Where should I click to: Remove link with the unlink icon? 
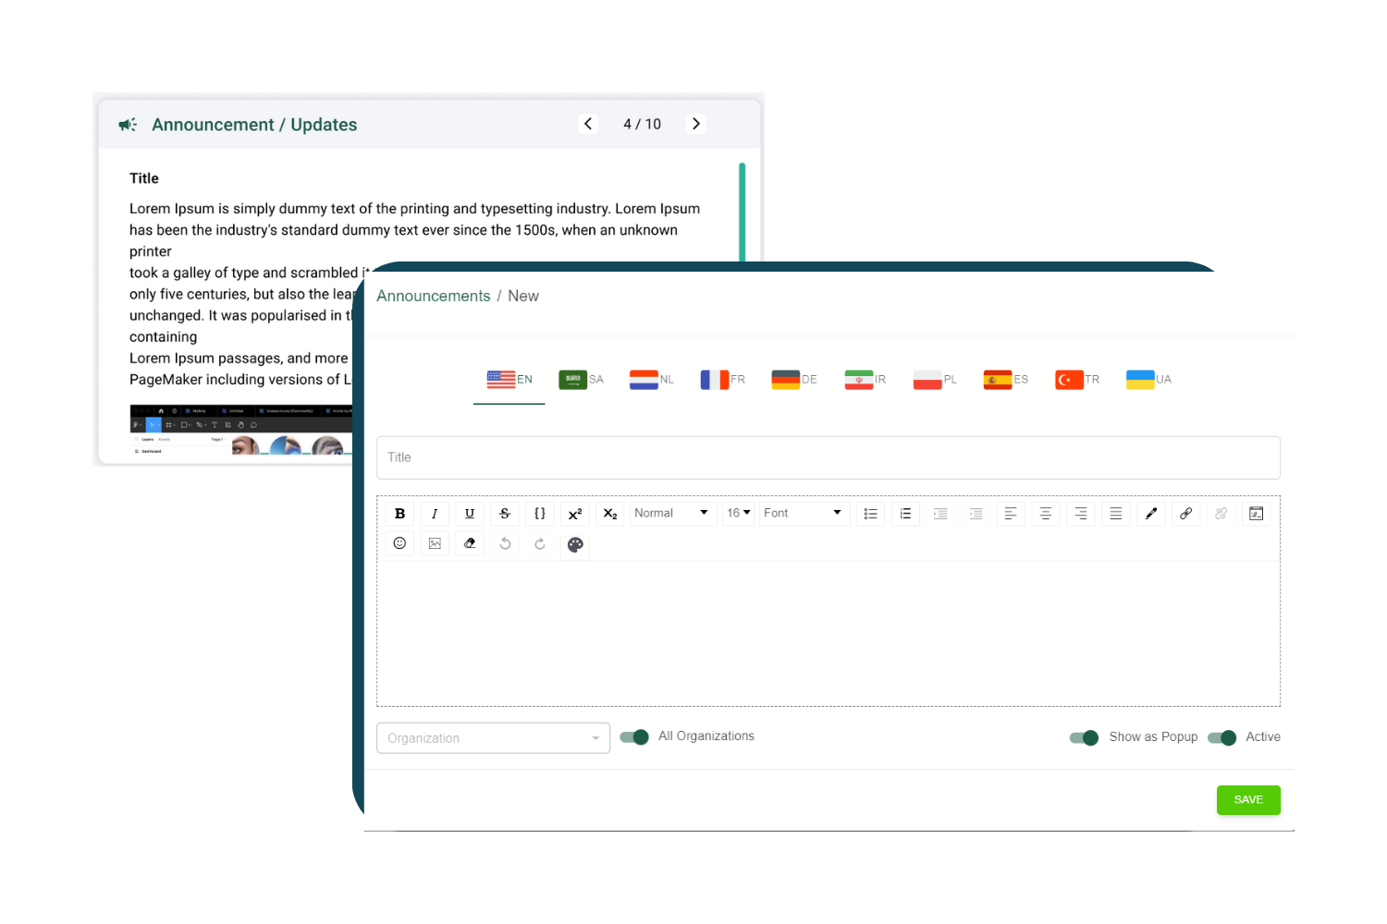click(x=1221, y=514)
